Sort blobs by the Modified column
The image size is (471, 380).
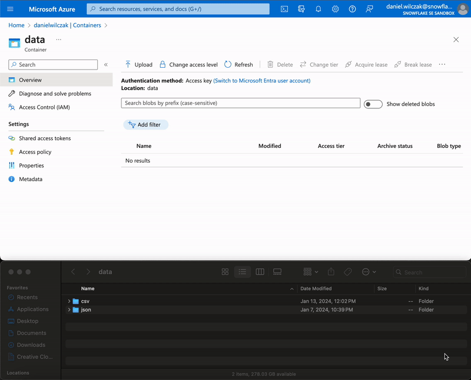270,146
